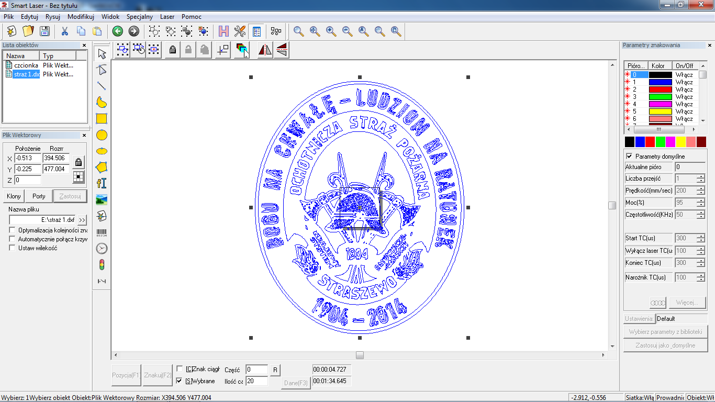
Task: Click Narożnik TC spinner arrows
Action: (x=701, y=277)
